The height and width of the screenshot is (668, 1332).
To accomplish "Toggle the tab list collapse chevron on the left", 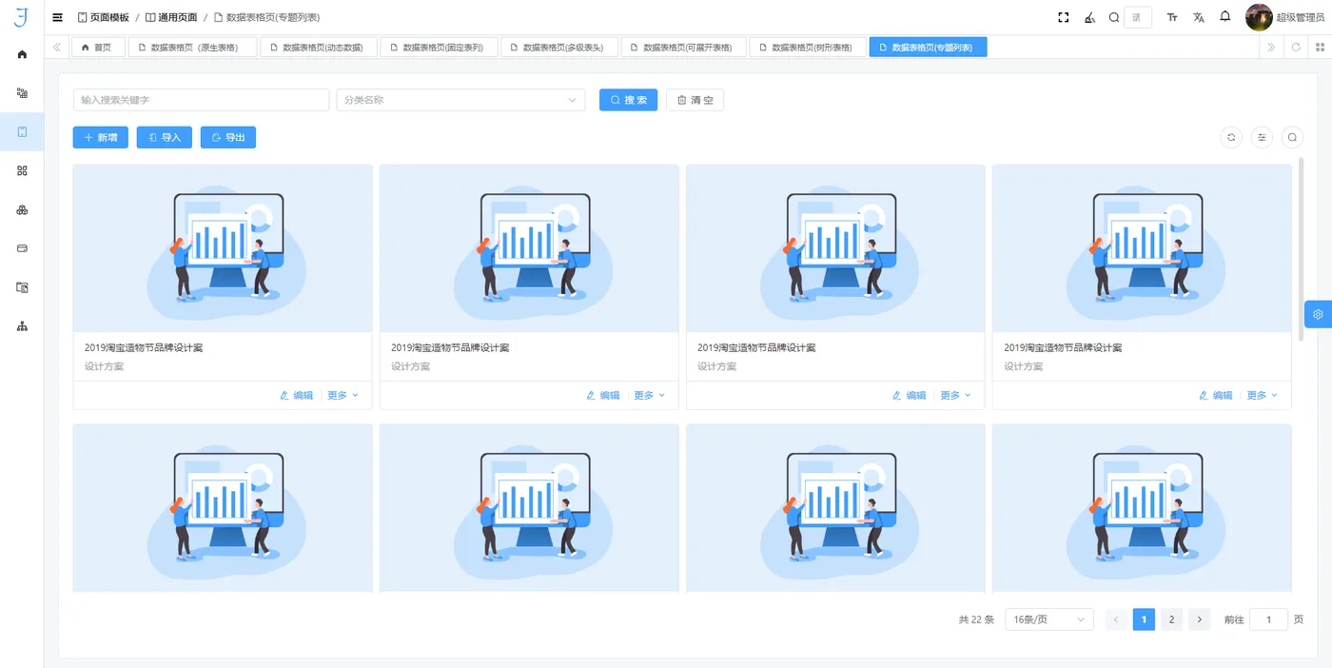I will click(x=56, y=46).
